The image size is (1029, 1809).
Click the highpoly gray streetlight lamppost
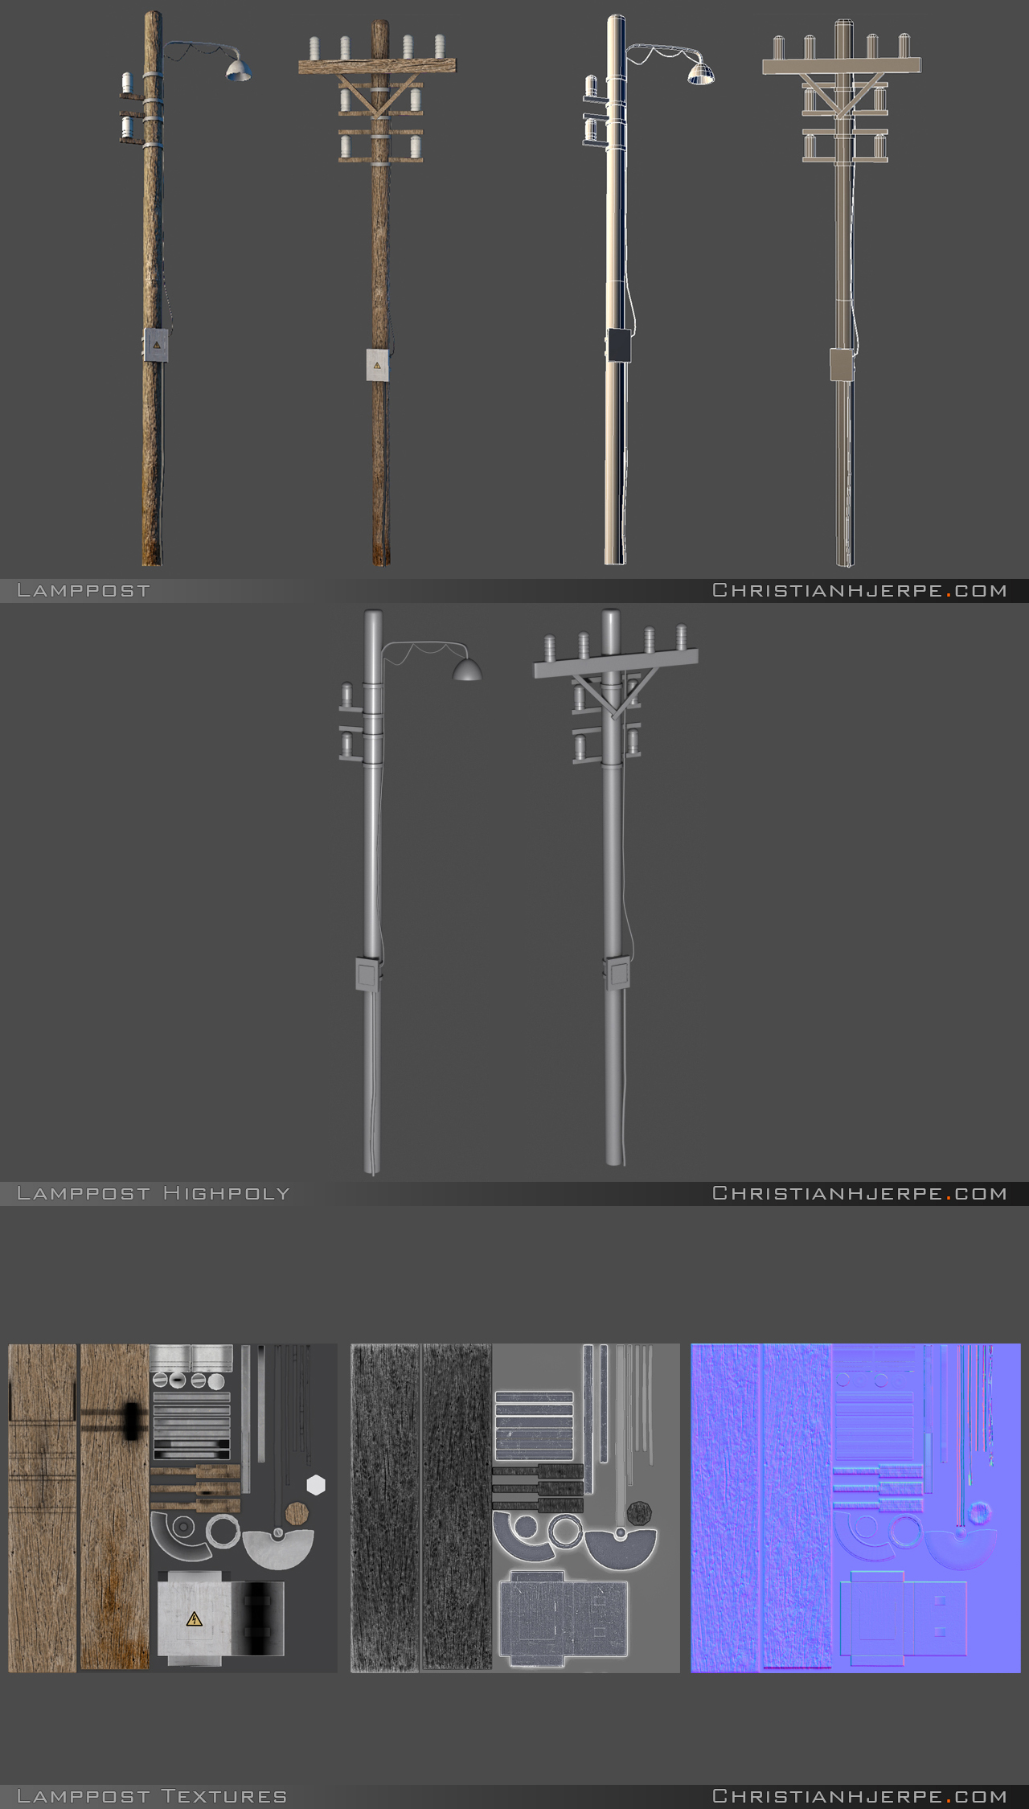pyautogui.click(x=372, y=892)
